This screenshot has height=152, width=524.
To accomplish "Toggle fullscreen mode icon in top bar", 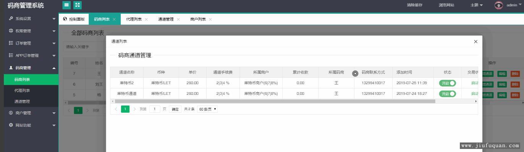I will pos(78,5).
